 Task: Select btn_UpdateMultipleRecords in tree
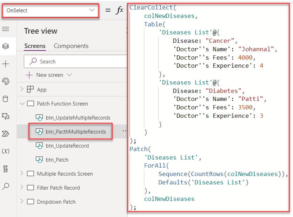[78, 118]
